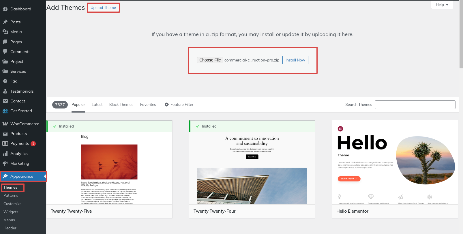Switch to the Latest themes tab
Screen dimensions: 463x234
[x=97, y=104]
